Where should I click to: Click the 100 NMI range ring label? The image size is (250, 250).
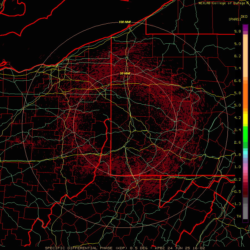pos(125,22)
